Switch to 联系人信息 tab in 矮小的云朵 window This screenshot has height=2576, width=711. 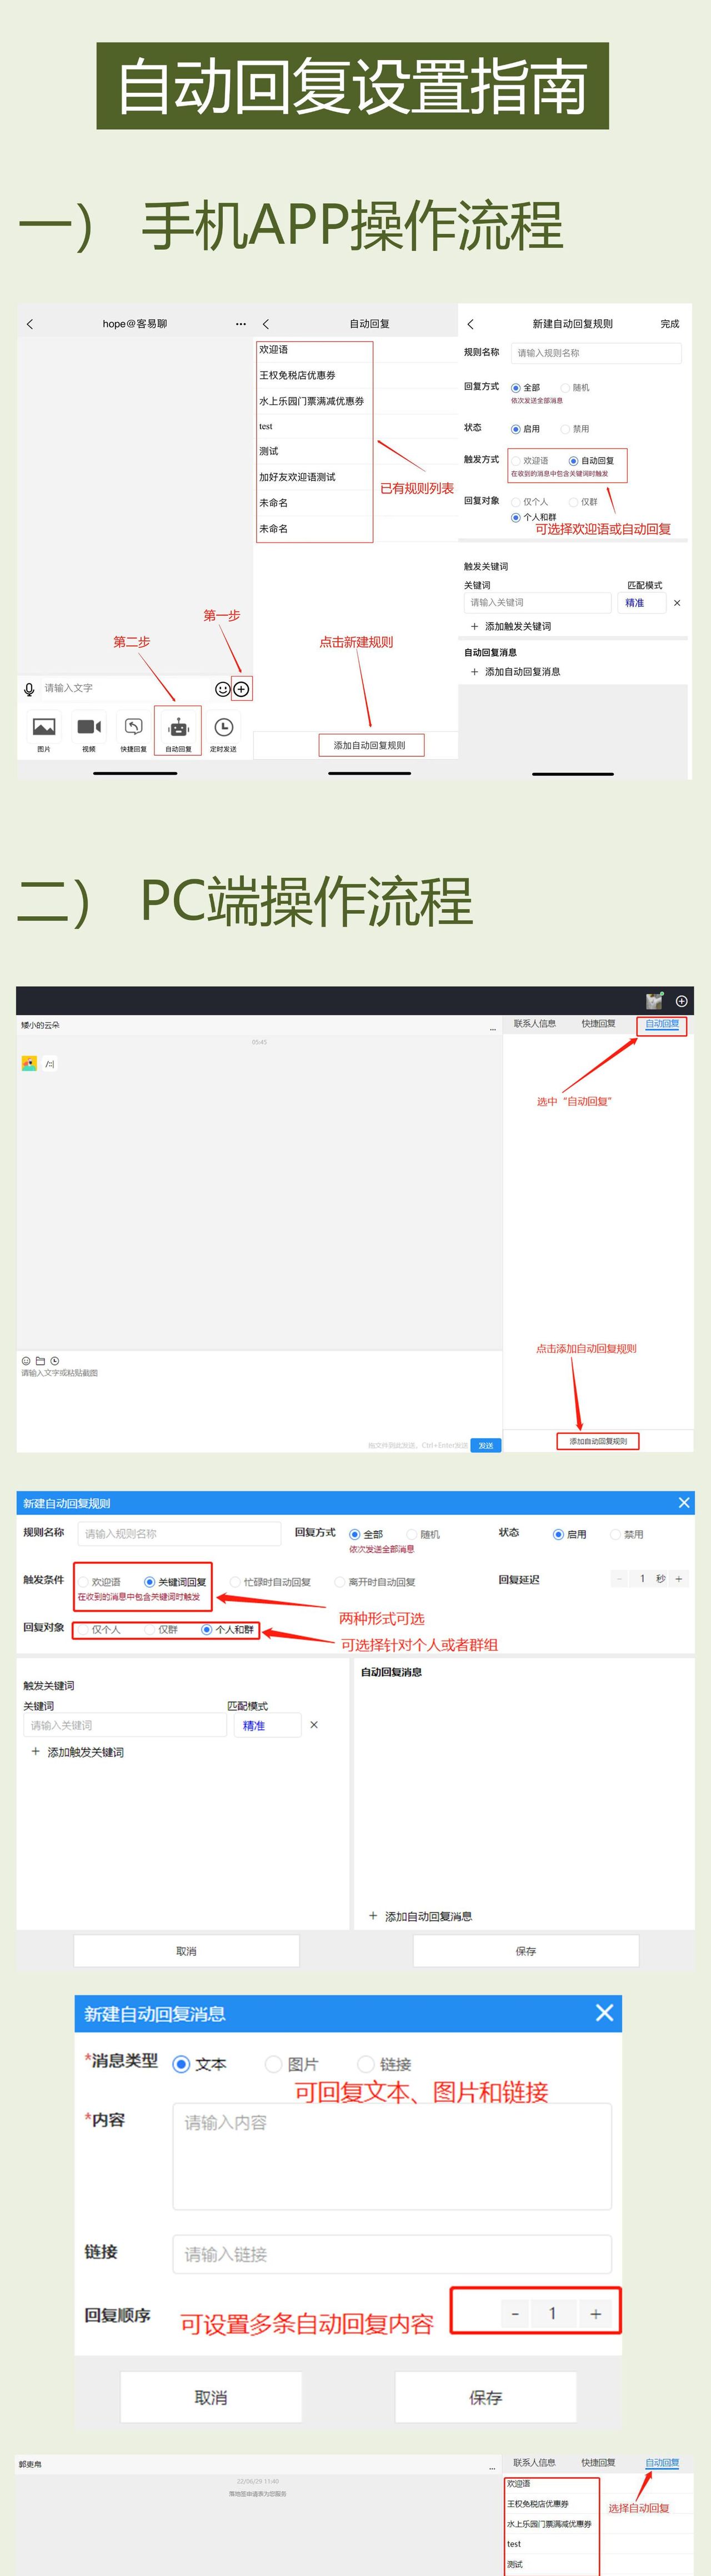click(x=535, y=1024)
